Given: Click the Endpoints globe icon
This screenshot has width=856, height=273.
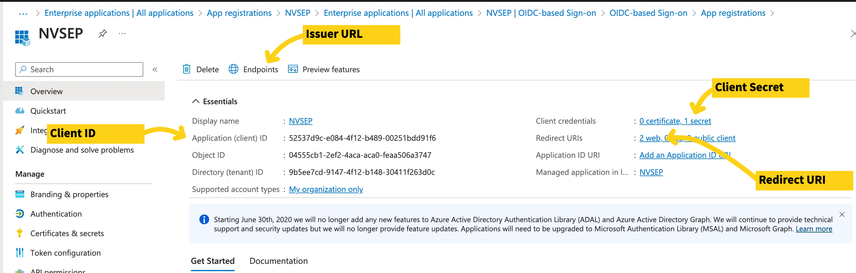Looking at the screenshot, I should pos(234,69).
